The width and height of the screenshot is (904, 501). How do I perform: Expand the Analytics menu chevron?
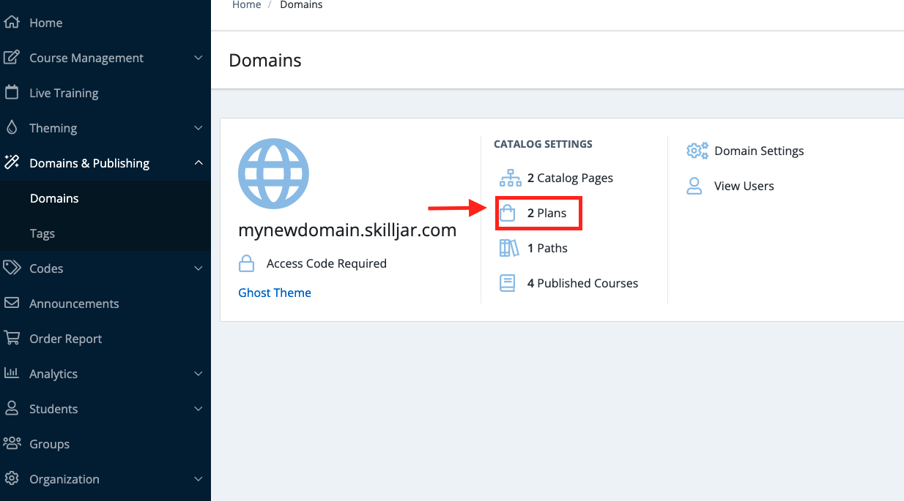tap(198, 374)
